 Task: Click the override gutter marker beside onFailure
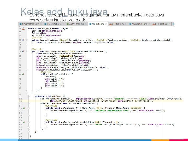click(24, 122)
